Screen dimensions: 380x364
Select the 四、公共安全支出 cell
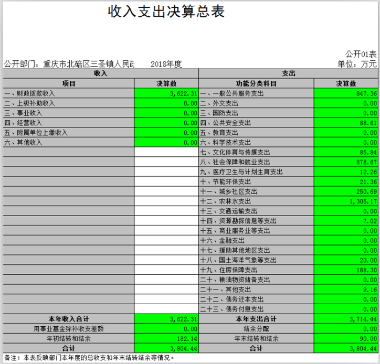pyautogui.click(x=256, y=123)
